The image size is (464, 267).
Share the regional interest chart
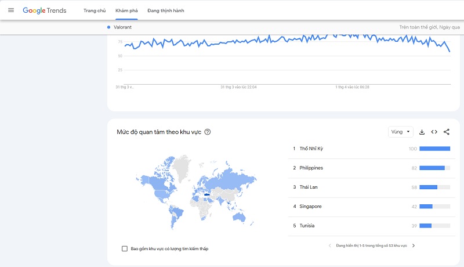point(447,132)
